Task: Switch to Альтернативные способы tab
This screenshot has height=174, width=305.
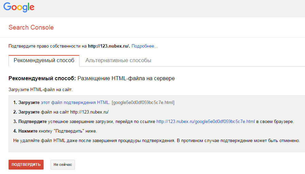Action: (x=118, y=60)
